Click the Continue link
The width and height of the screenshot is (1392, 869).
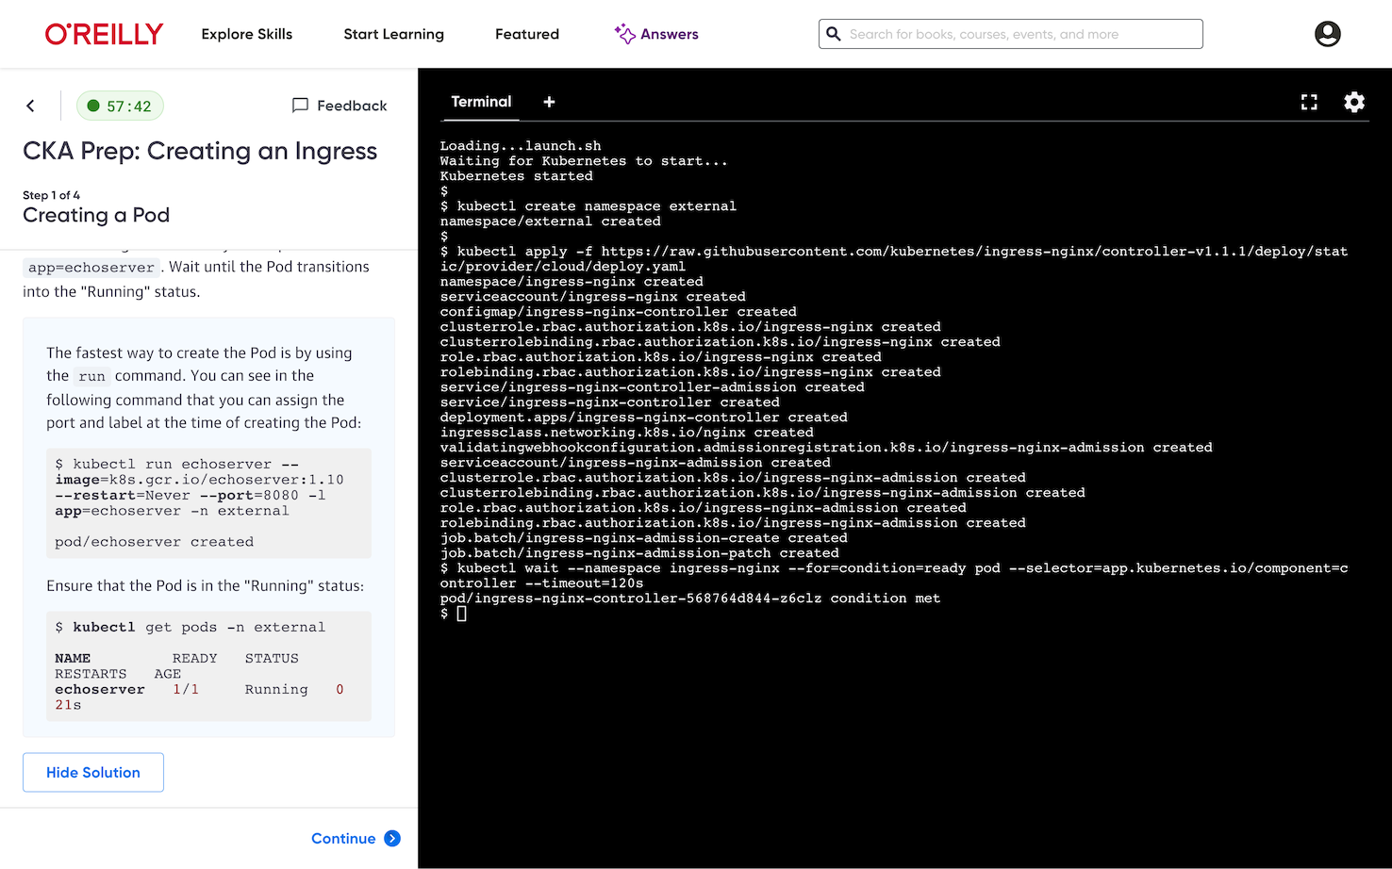[x=343, y=838]
